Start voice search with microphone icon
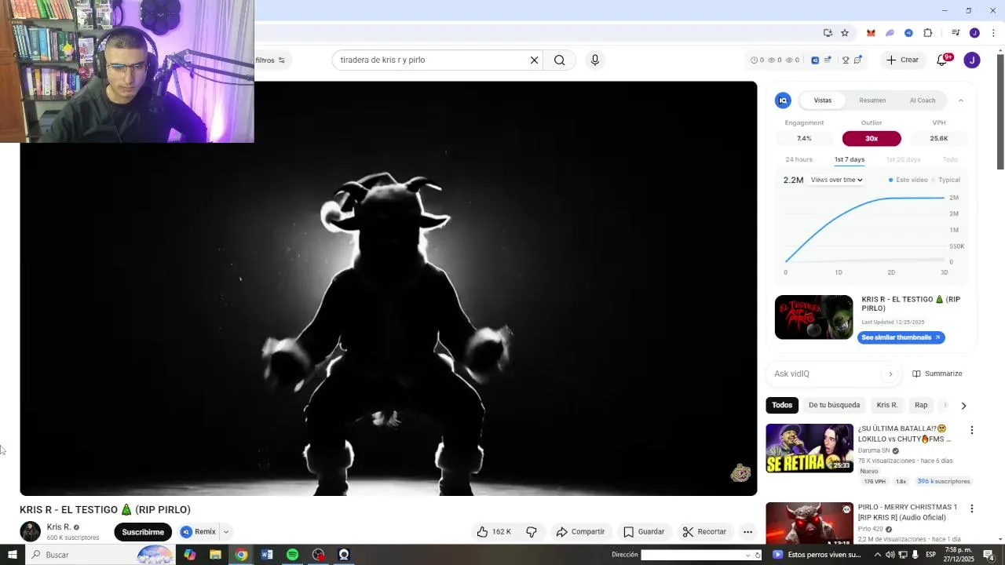This screenshot has height=565, width=1005. point(594,60)
